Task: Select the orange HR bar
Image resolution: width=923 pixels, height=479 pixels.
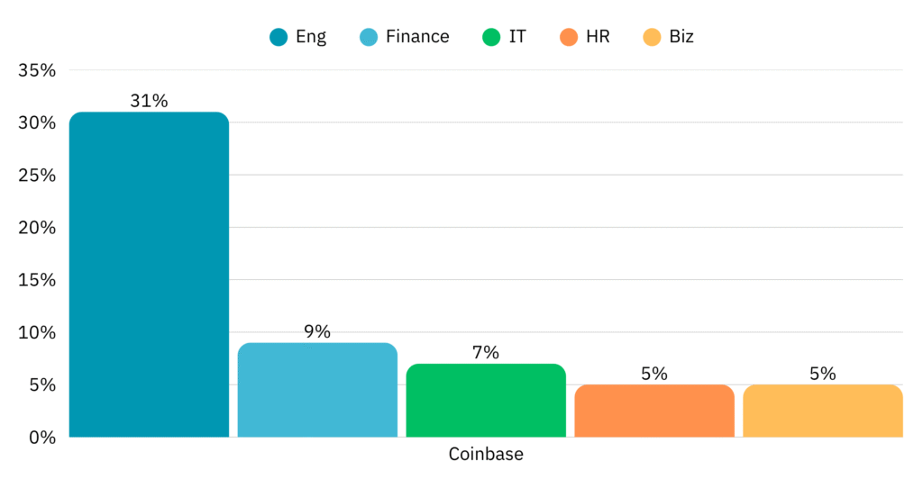Action: [x=654, y=411]
